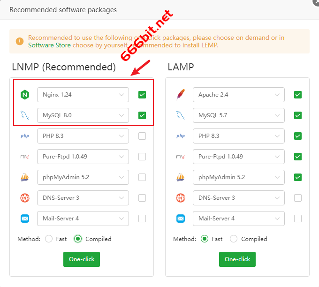Click the FTPd icon in LNMP column
The width and height of the screenshot is (319, 287).
coord(25,157)
